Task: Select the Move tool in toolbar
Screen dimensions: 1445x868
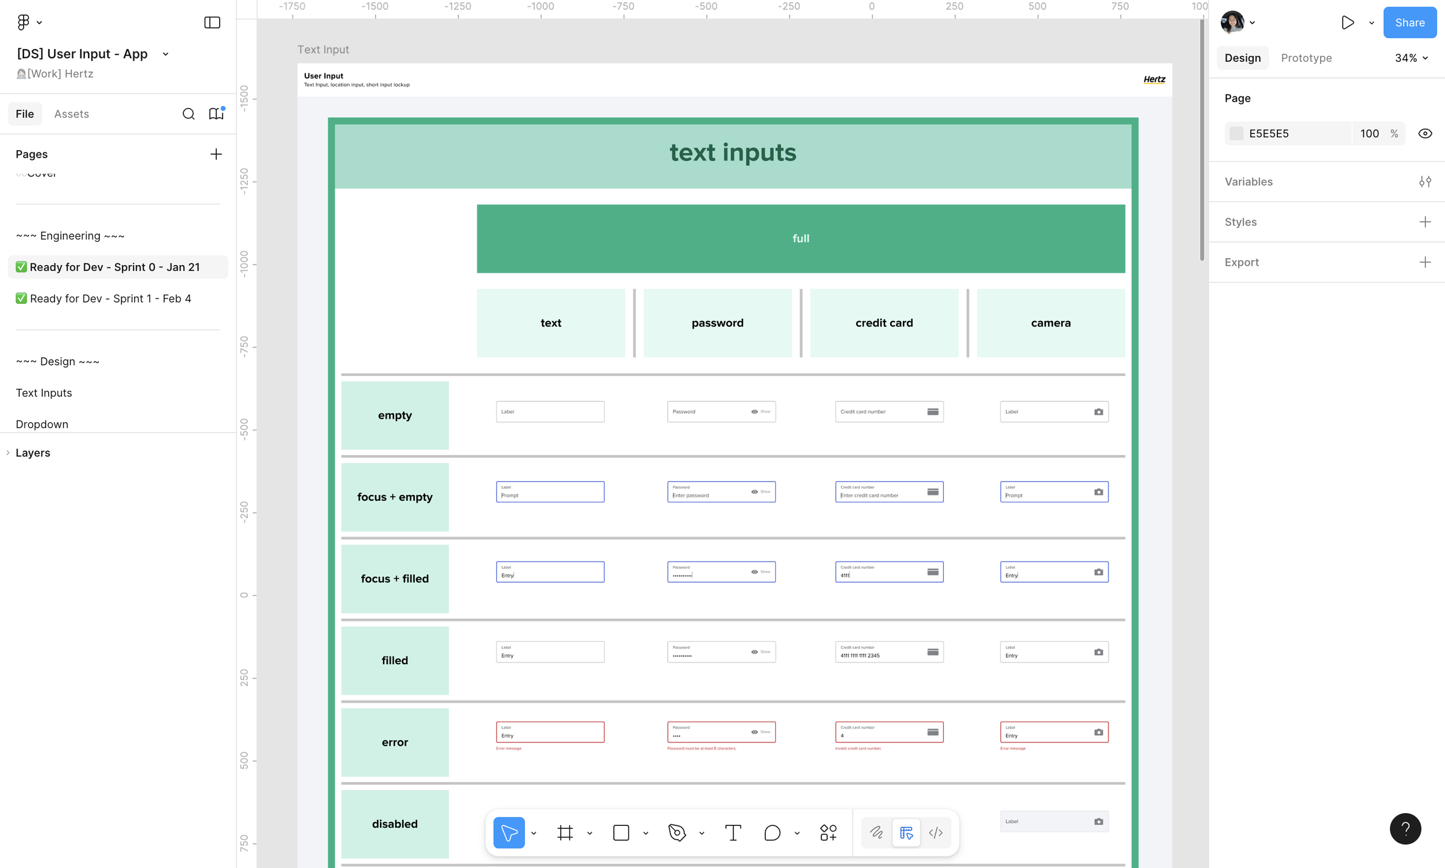Action: coord(508,832)
